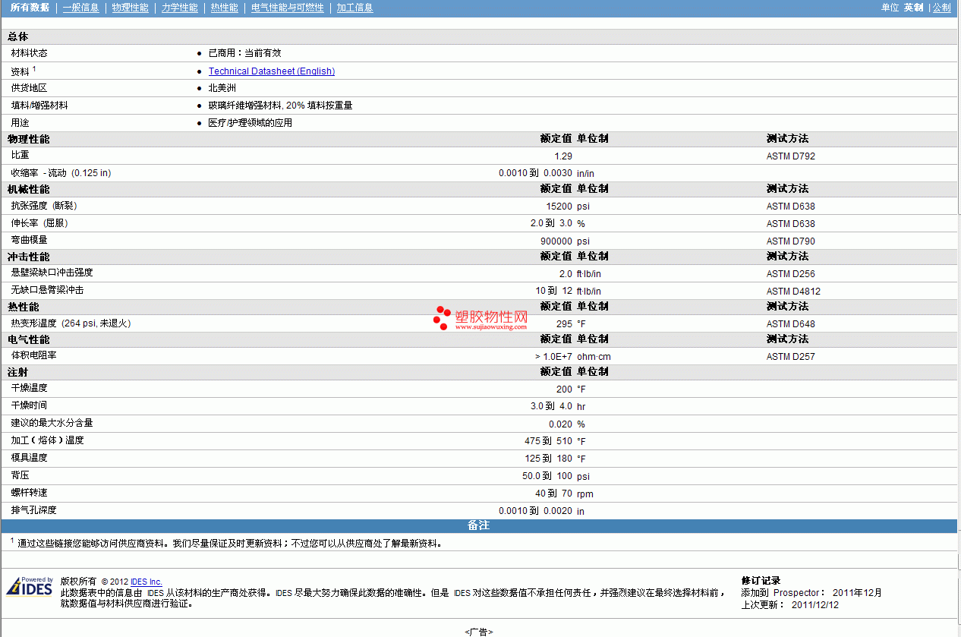Click the 机械性能 section header row
The width and height of the screenshot is (961, 637).
coord(28,189)
